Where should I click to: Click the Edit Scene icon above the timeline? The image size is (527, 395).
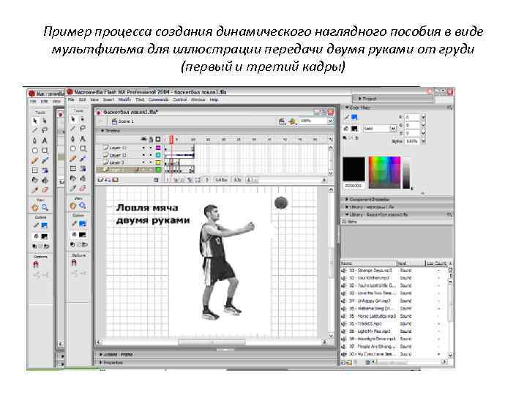pyautogui.click(x=282, y=121)
